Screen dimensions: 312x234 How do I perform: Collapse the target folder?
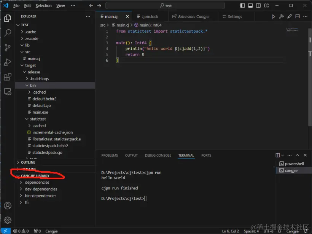pyautogui.click(x=22, y=65)
